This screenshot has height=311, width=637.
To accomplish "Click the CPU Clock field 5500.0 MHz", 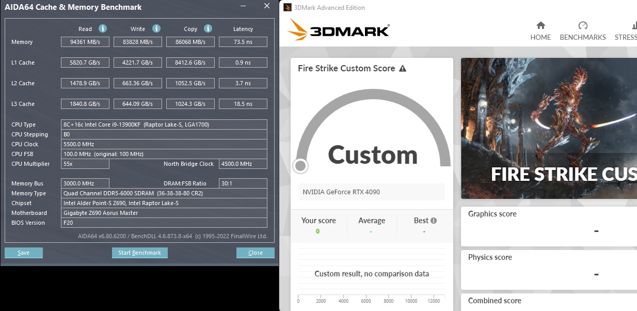I will [164, 144].
